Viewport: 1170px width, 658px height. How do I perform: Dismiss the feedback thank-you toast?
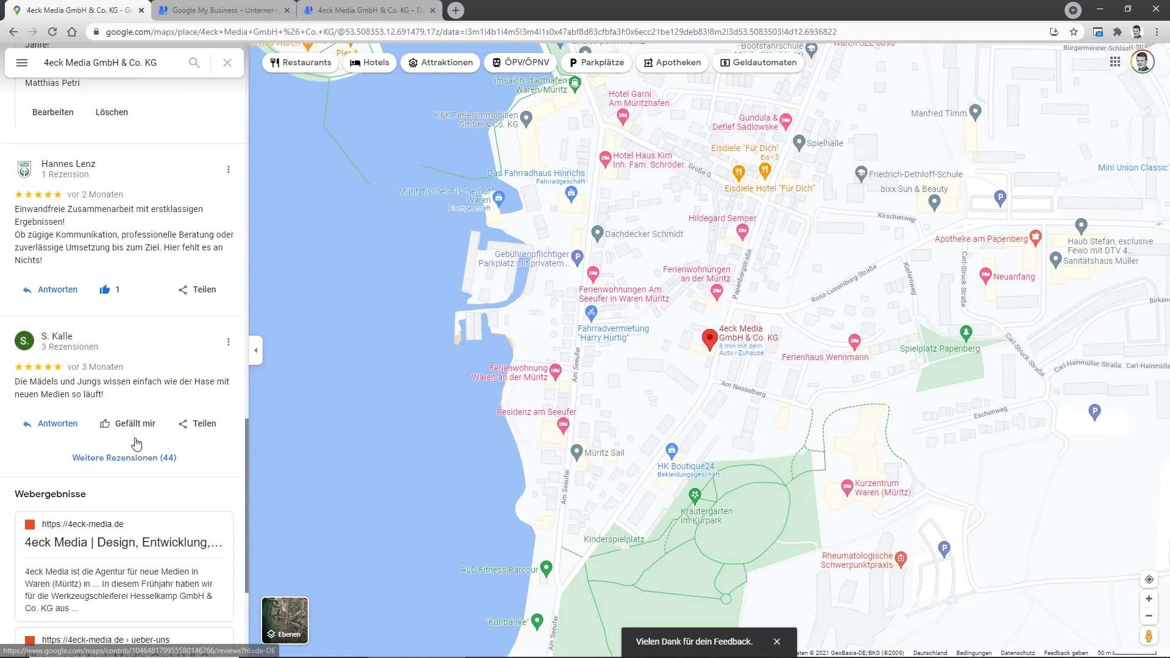click(776, 642)
